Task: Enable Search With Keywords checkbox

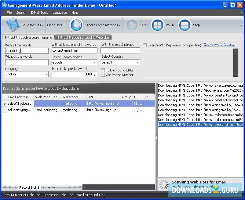Action: 145,45
